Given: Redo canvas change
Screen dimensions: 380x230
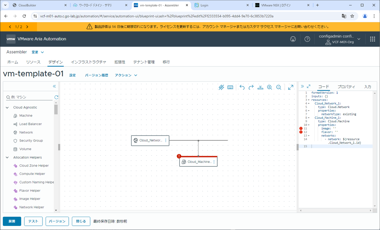Looking at the screenshot, I should 251,87.
